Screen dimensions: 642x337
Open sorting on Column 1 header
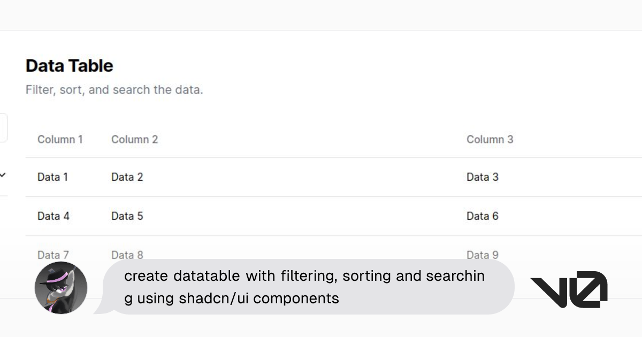tap(60, 139)
